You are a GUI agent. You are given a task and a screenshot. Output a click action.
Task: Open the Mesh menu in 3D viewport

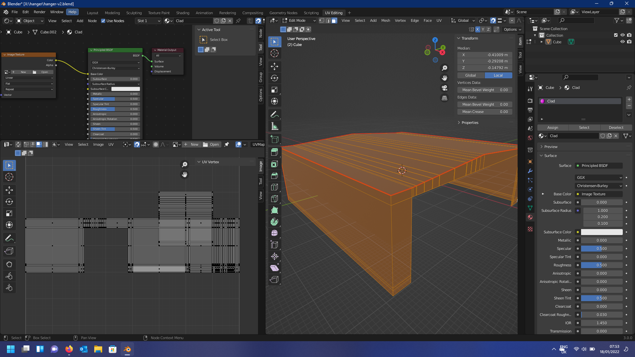pos(386,20)
